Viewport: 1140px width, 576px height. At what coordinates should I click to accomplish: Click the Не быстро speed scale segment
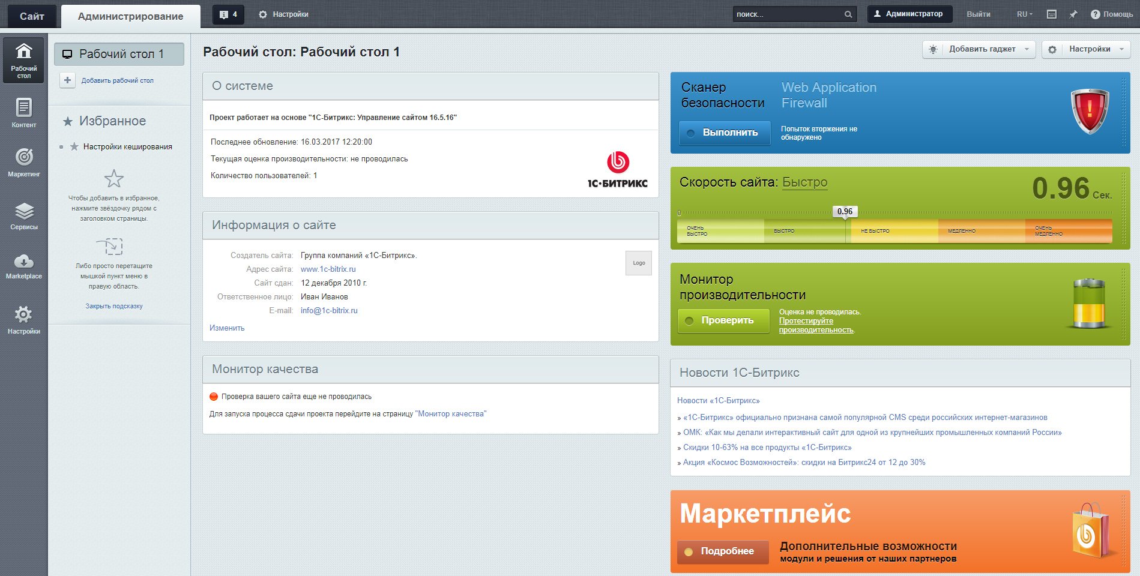click(894, 231)
